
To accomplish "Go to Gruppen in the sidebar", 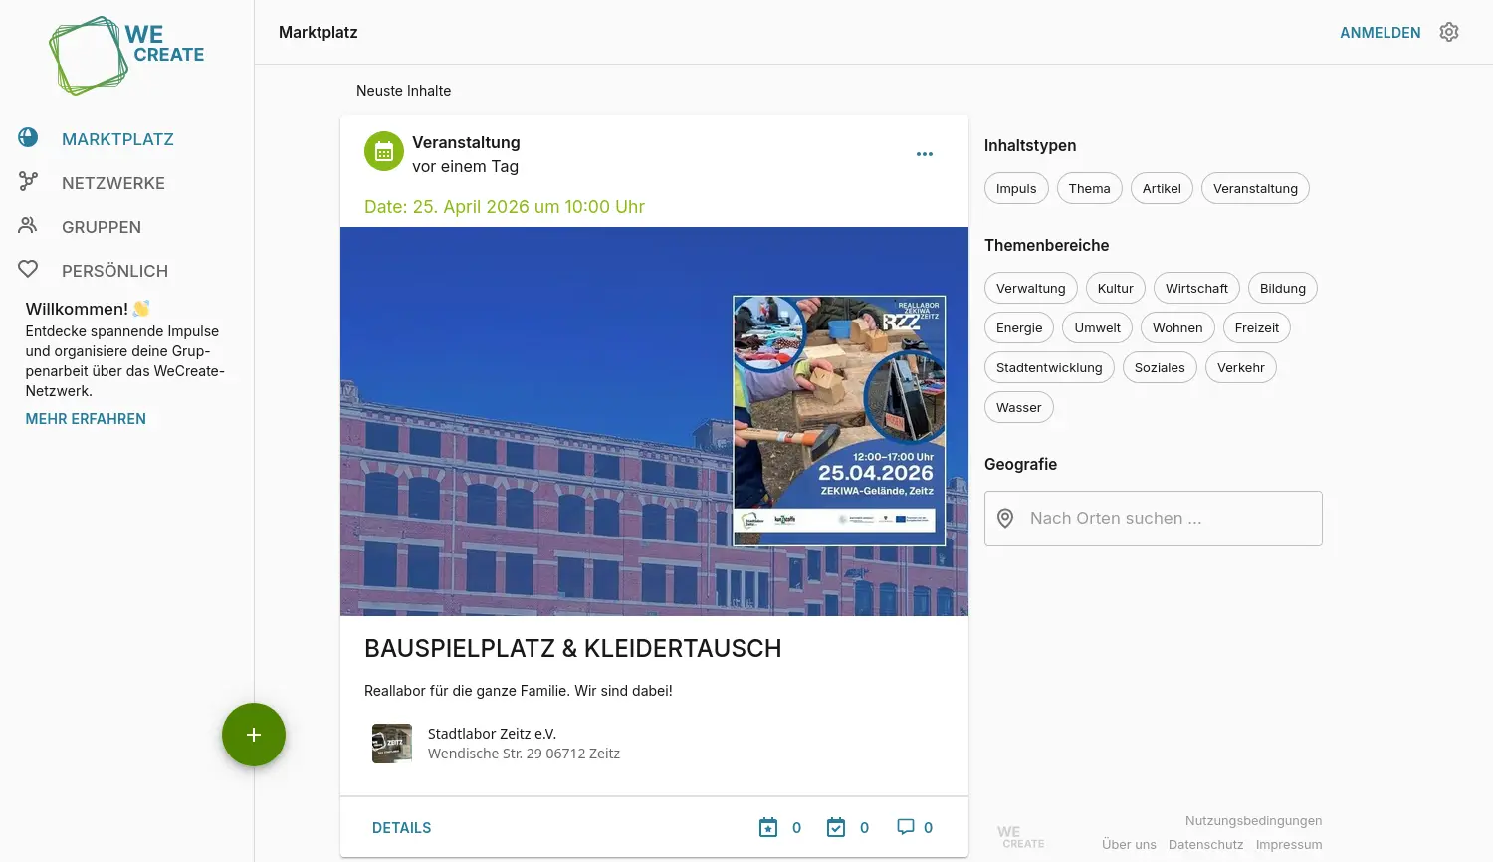I will click(102, 227).
